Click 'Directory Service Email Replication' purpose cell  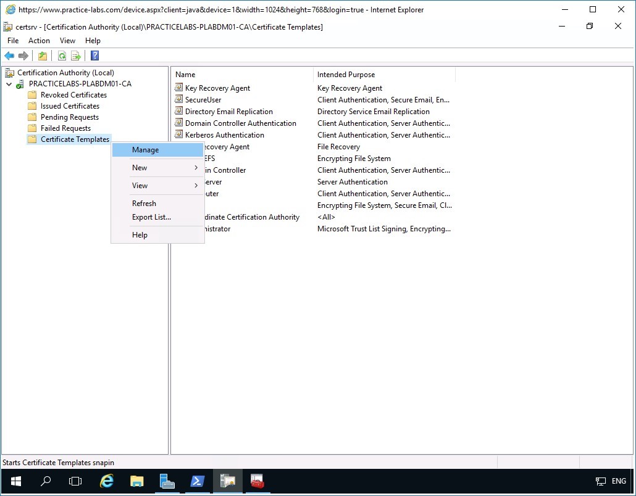tap(373, 112)
